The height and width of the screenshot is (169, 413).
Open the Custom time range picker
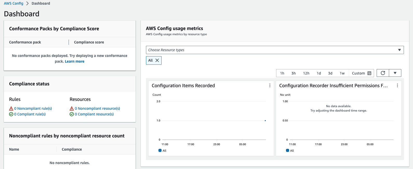361,73
